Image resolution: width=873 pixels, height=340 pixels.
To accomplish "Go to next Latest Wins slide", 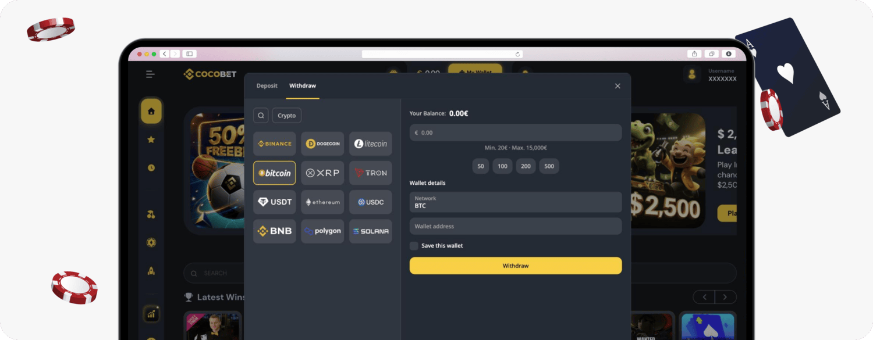I will [725, 297].
